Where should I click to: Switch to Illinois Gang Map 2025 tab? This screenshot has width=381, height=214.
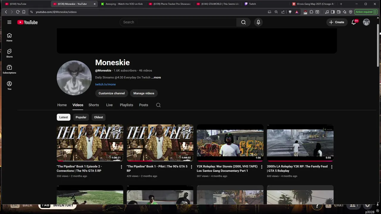pos(313,4)
